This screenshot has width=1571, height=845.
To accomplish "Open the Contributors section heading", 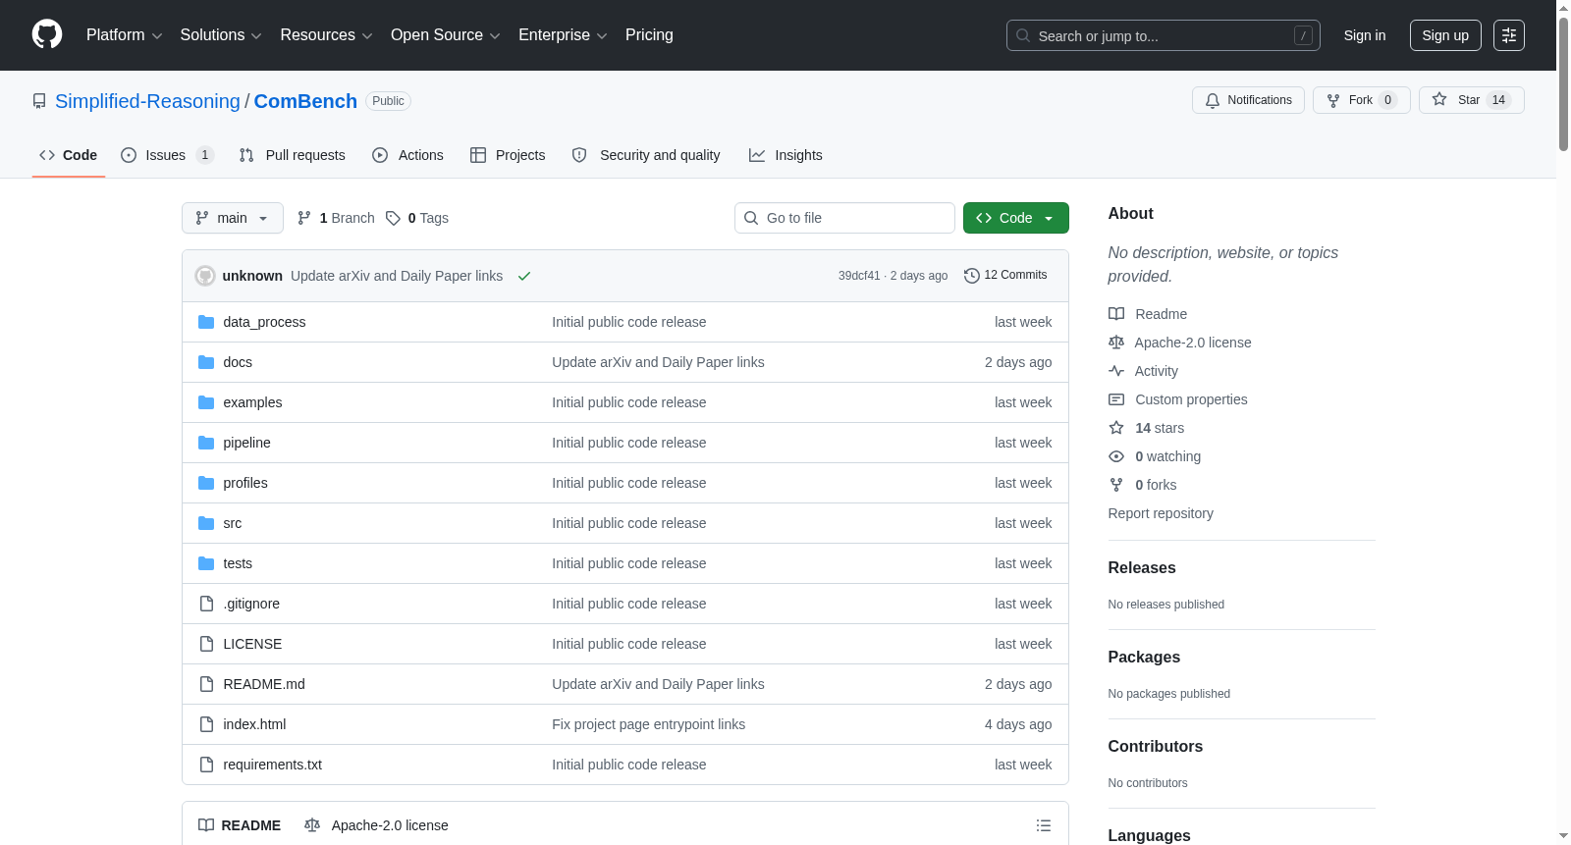I will click(1156, 747).
